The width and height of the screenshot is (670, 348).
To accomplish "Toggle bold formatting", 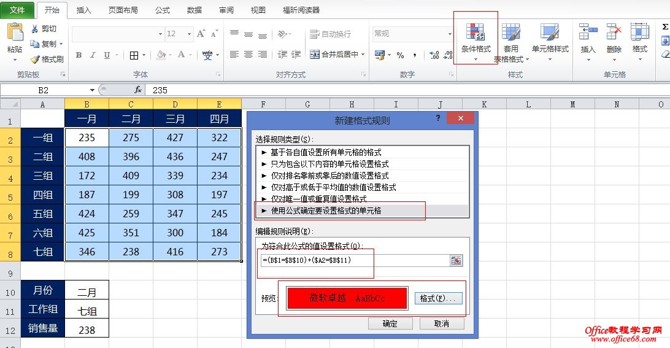I will point(79,55).
